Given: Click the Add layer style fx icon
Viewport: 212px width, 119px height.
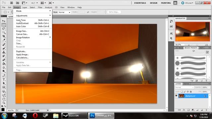Looking at the screenshot, I should (x=184, y=110).
